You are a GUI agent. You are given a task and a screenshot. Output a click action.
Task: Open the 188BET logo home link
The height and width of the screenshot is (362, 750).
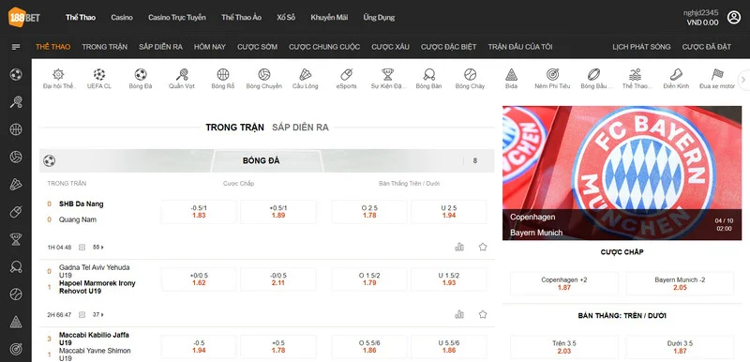[x=24, y=17]
